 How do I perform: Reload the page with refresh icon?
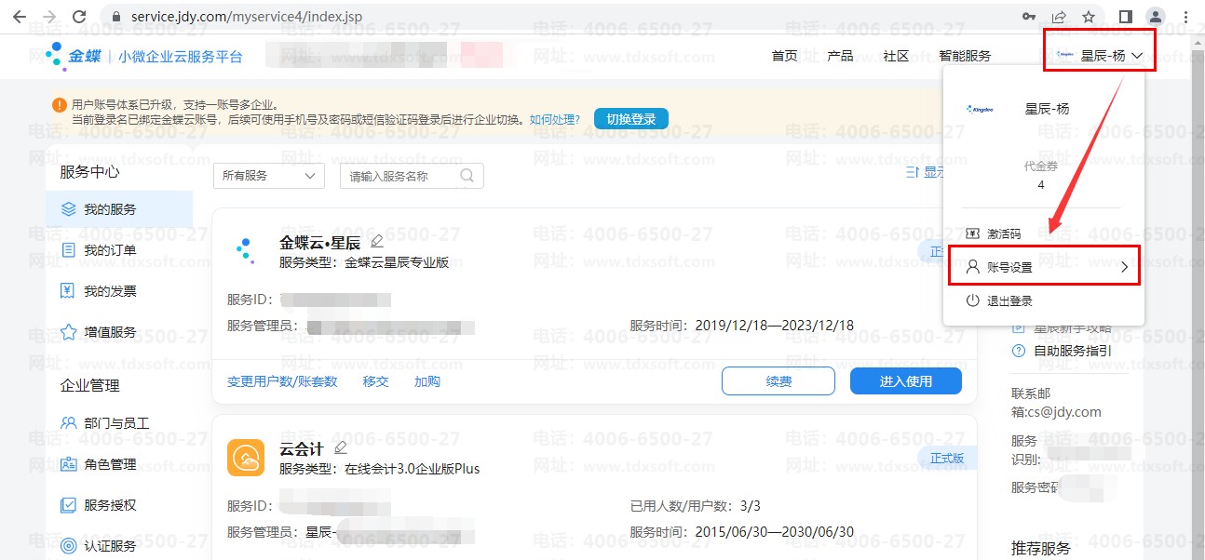[80, 17]
